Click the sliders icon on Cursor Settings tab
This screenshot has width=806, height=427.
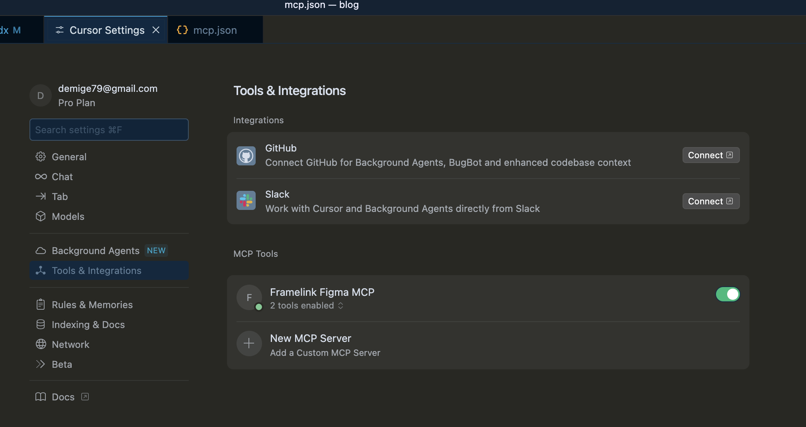coord(60,30)
